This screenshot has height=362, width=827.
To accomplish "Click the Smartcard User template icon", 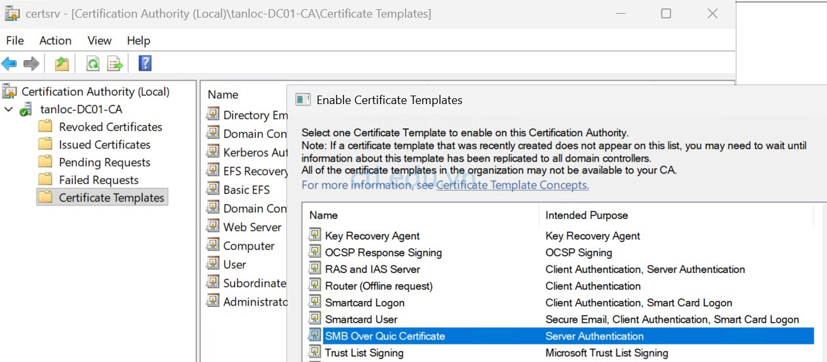I will [315, 319].
